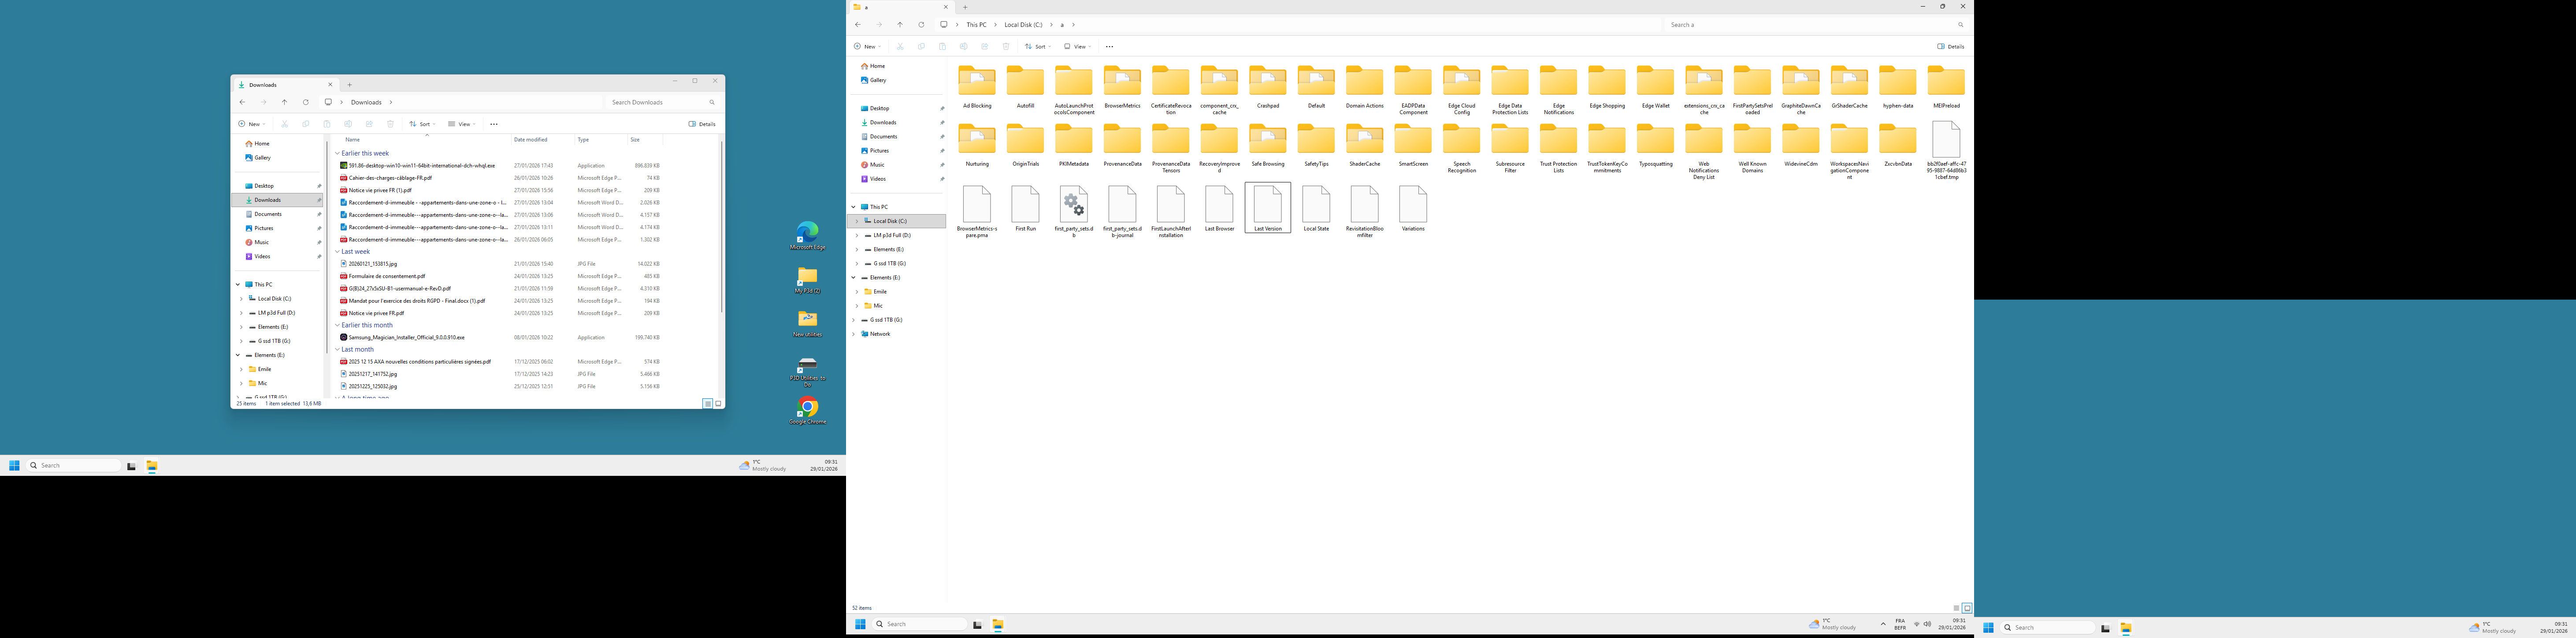Go up one level in Downloads window
2576x638 pixels.
(x=284, y=102)
